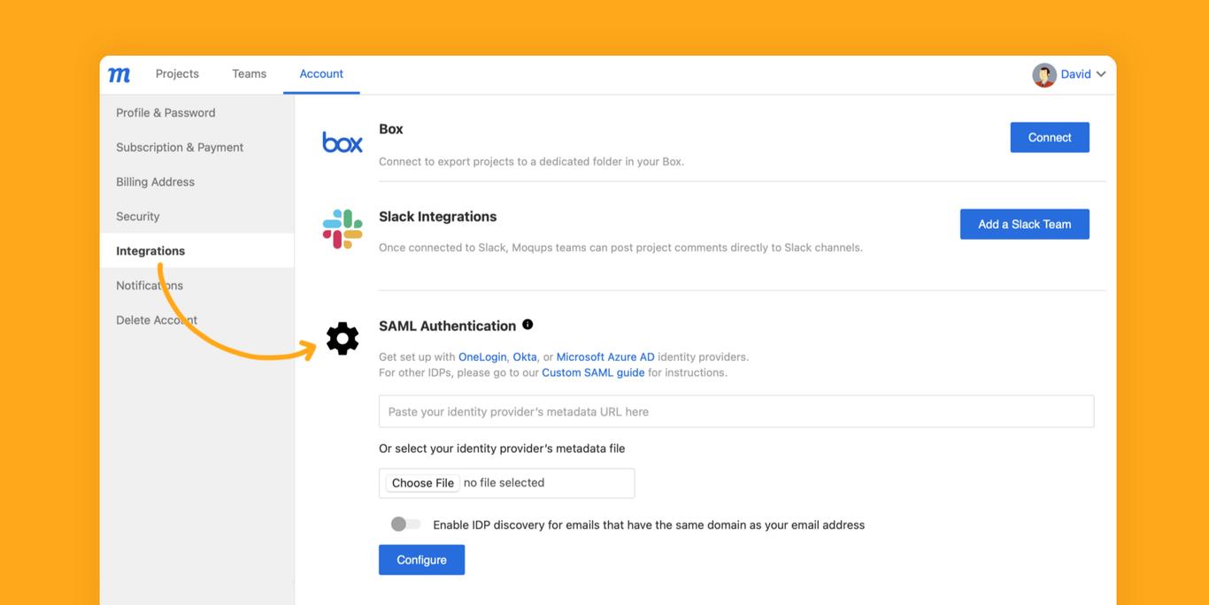Image resolution: width=1209 pixels, height=605 pixels.
Task: Click the Box logo icon
Action: point(343,142)
